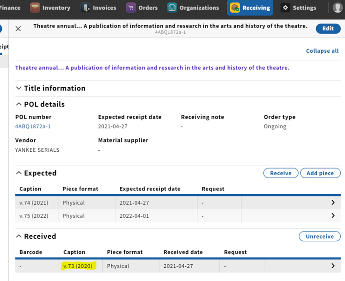Select the highlighted v.73 (2020) caption
Image resolution: width=345 pixels, height=281 pixels.
click(x=78, y=266)
